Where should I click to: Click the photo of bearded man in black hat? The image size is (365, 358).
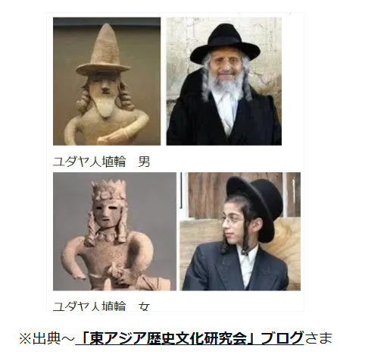[x=224, y=81]
